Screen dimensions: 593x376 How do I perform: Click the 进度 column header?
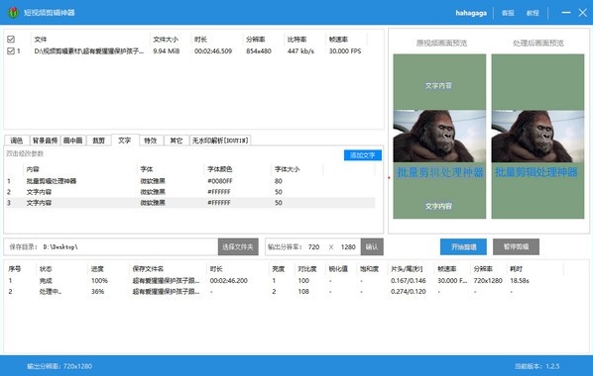[97, 269]
